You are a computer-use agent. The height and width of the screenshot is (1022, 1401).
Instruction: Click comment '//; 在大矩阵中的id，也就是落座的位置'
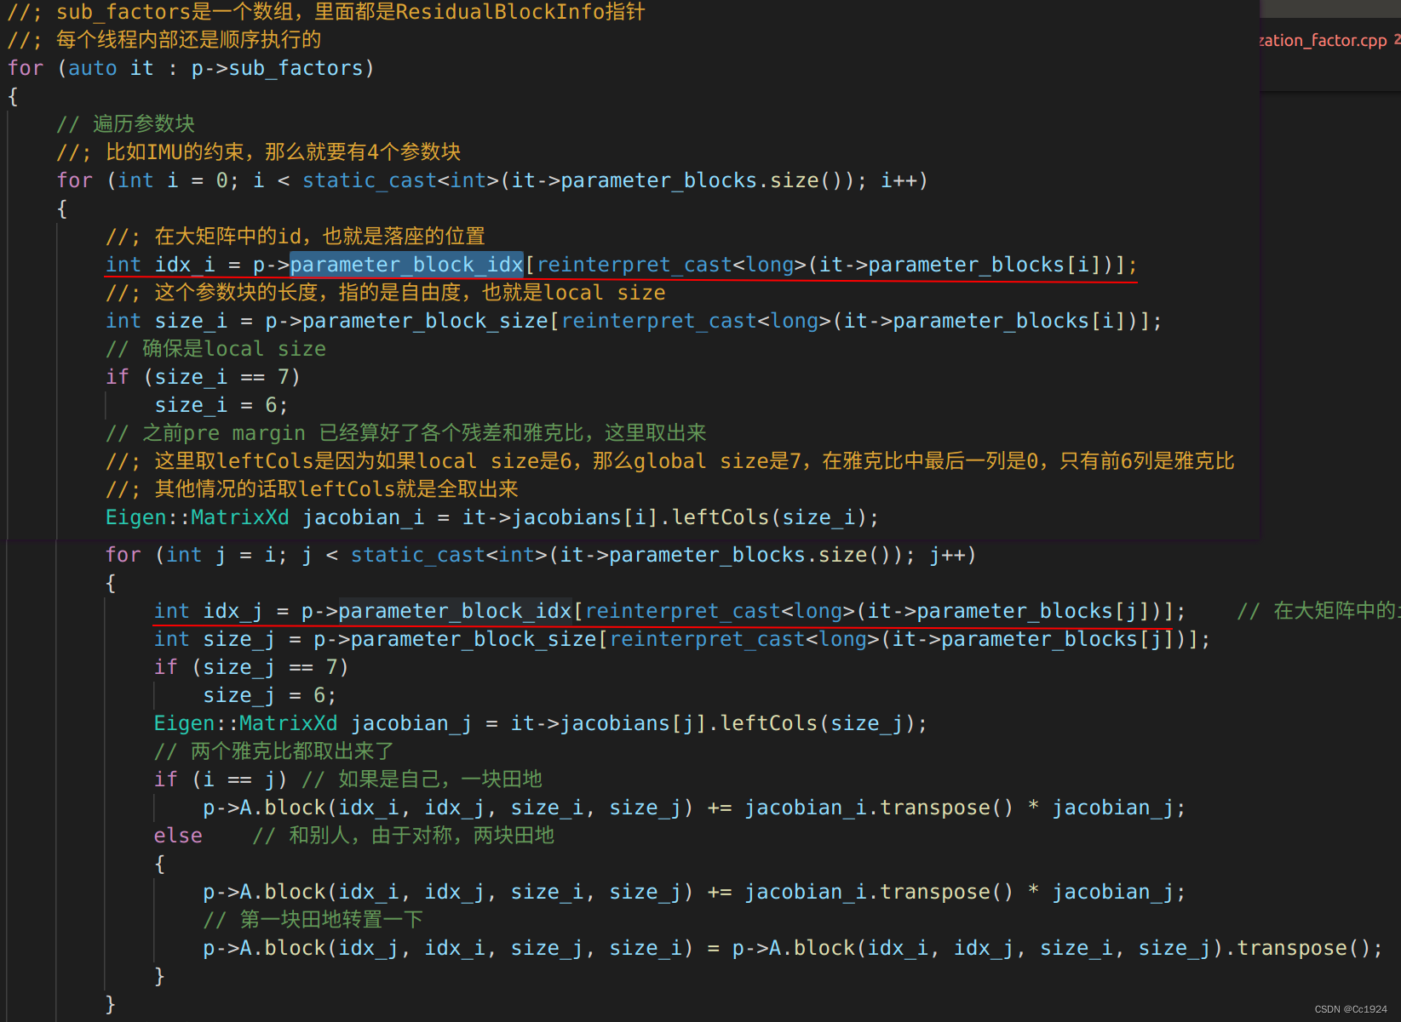pos(296,237)
